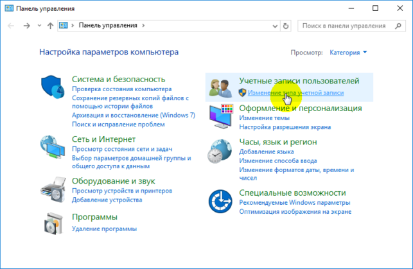Viewport: 413px width, 269px height.
Task: Open Добавление устройства link
Action: pyautogui.click(x=107, y=200)
